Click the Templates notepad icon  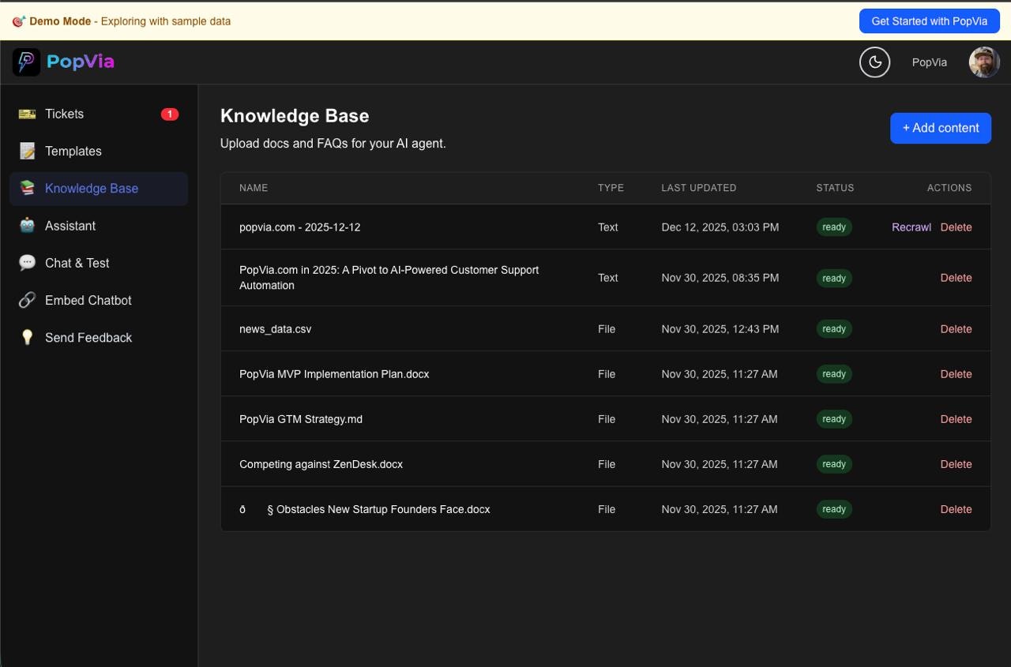(27, 151)
